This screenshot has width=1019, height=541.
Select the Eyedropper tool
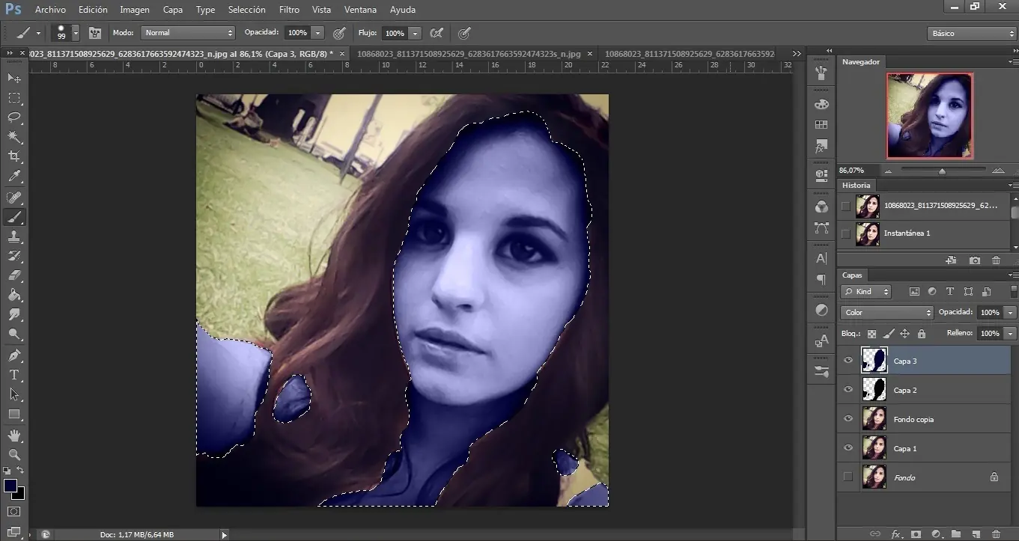pyautogui.click(x=14, y=177)
